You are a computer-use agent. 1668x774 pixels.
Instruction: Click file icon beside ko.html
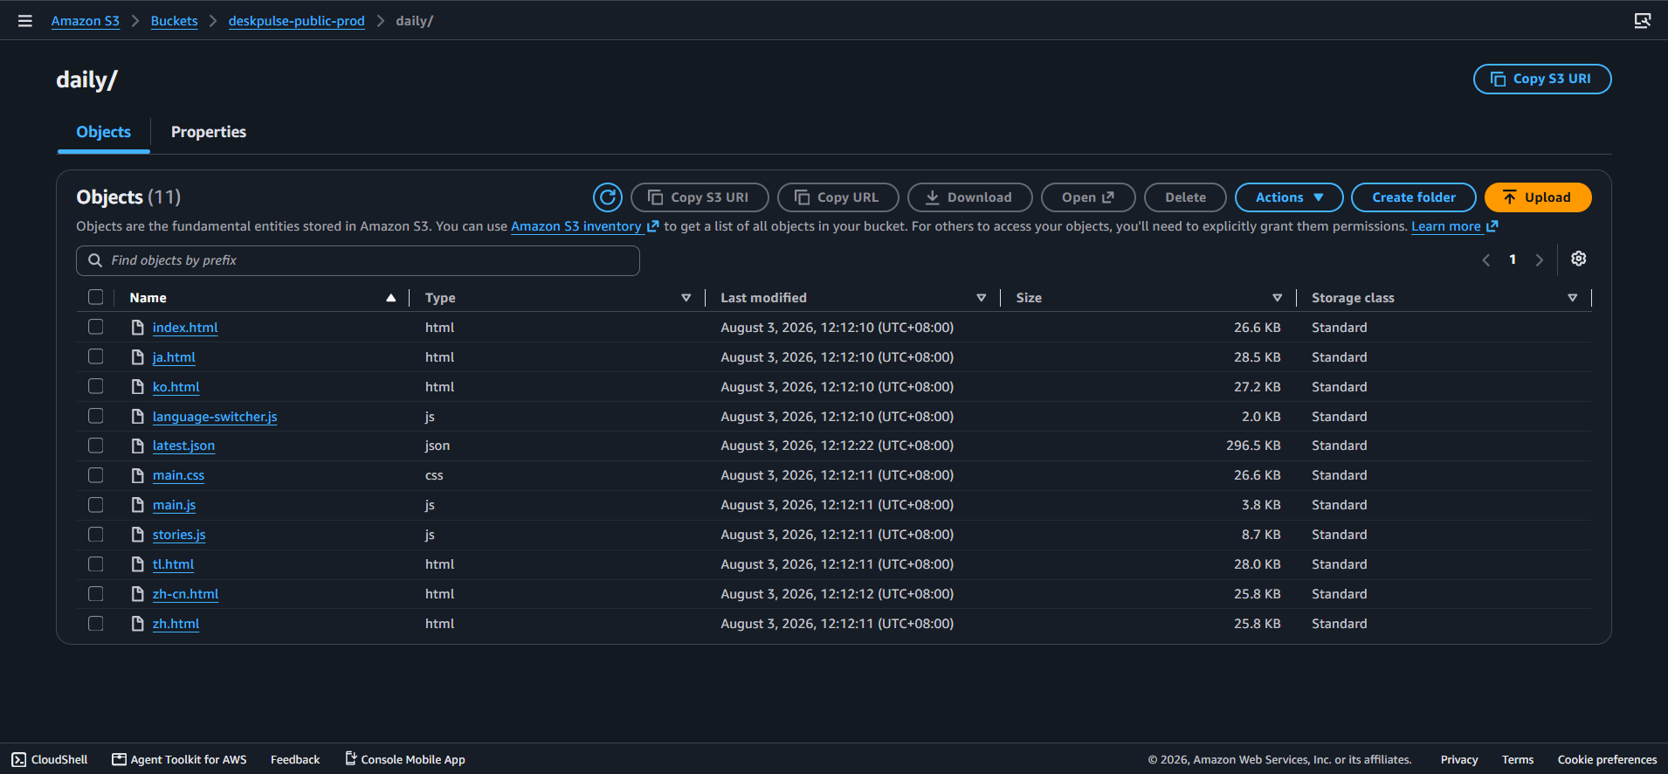[x=137, y=387]
